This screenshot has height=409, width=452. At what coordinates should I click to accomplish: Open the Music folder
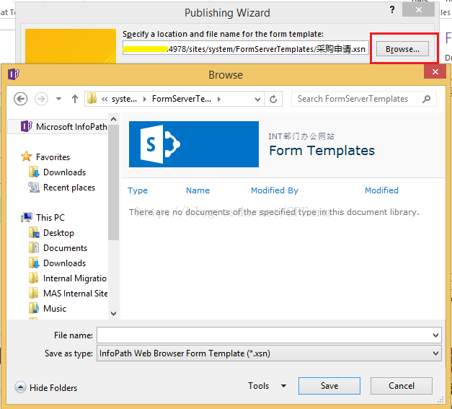click(48, 309)
